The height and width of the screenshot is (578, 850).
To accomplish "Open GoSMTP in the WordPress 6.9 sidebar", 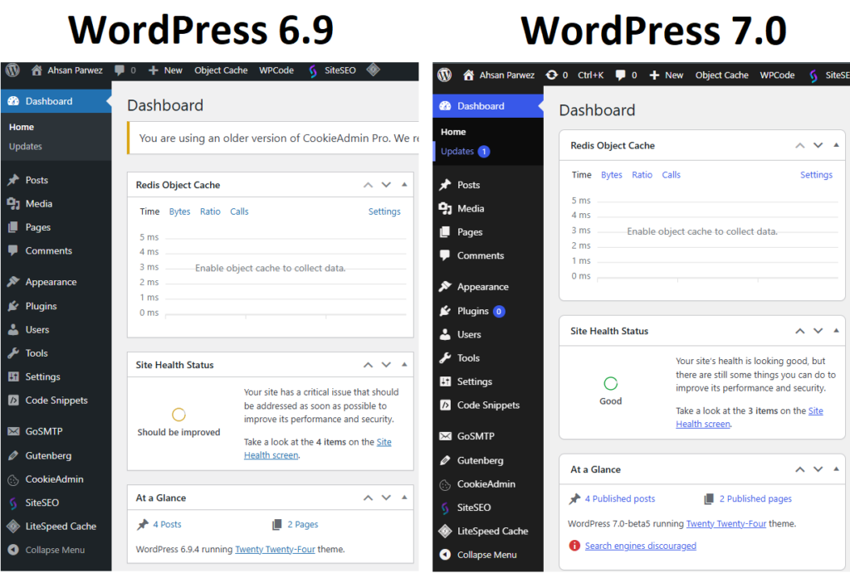I will tap(43, 432).
